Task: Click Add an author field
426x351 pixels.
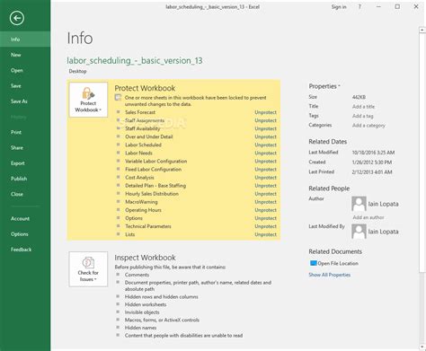Action: [x=368, y=217]
